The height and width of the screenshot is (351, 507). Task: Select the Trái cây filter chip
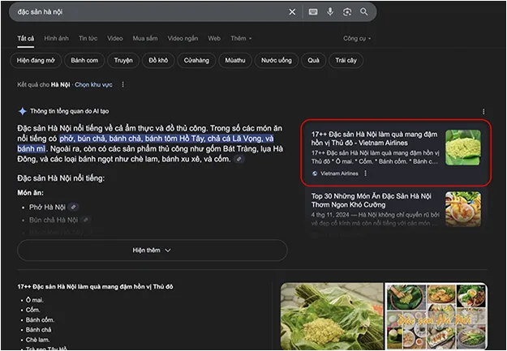tap(346, 61)
